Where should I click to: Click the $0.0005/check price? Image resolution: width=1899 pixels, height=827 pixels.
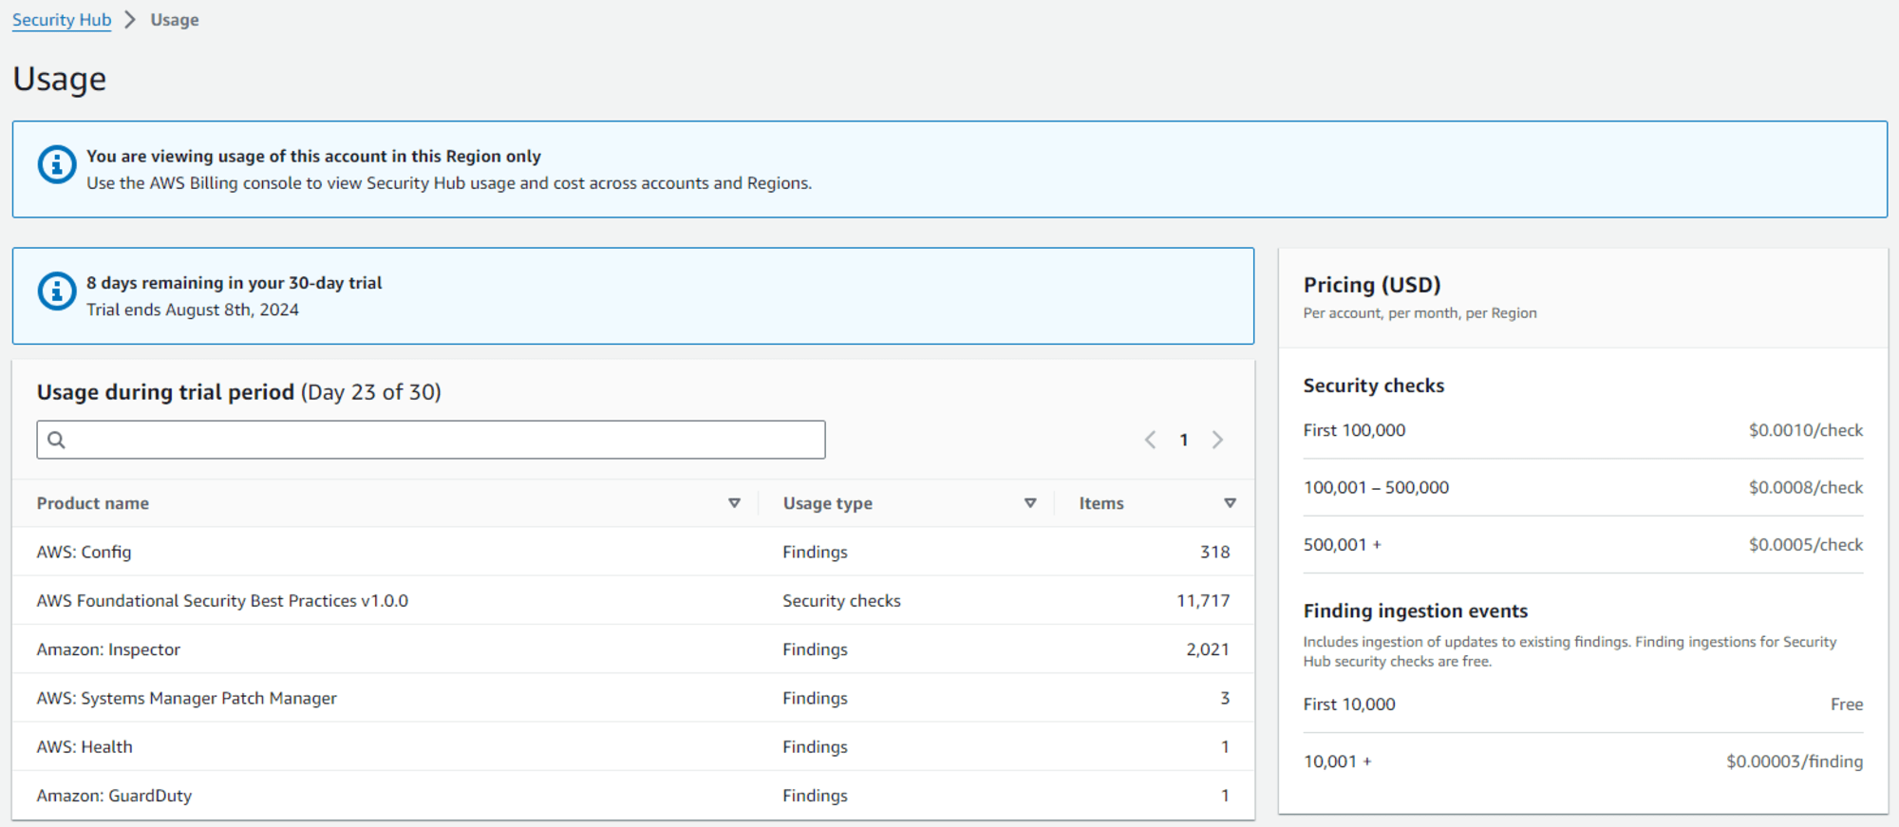coord(1806,544)
